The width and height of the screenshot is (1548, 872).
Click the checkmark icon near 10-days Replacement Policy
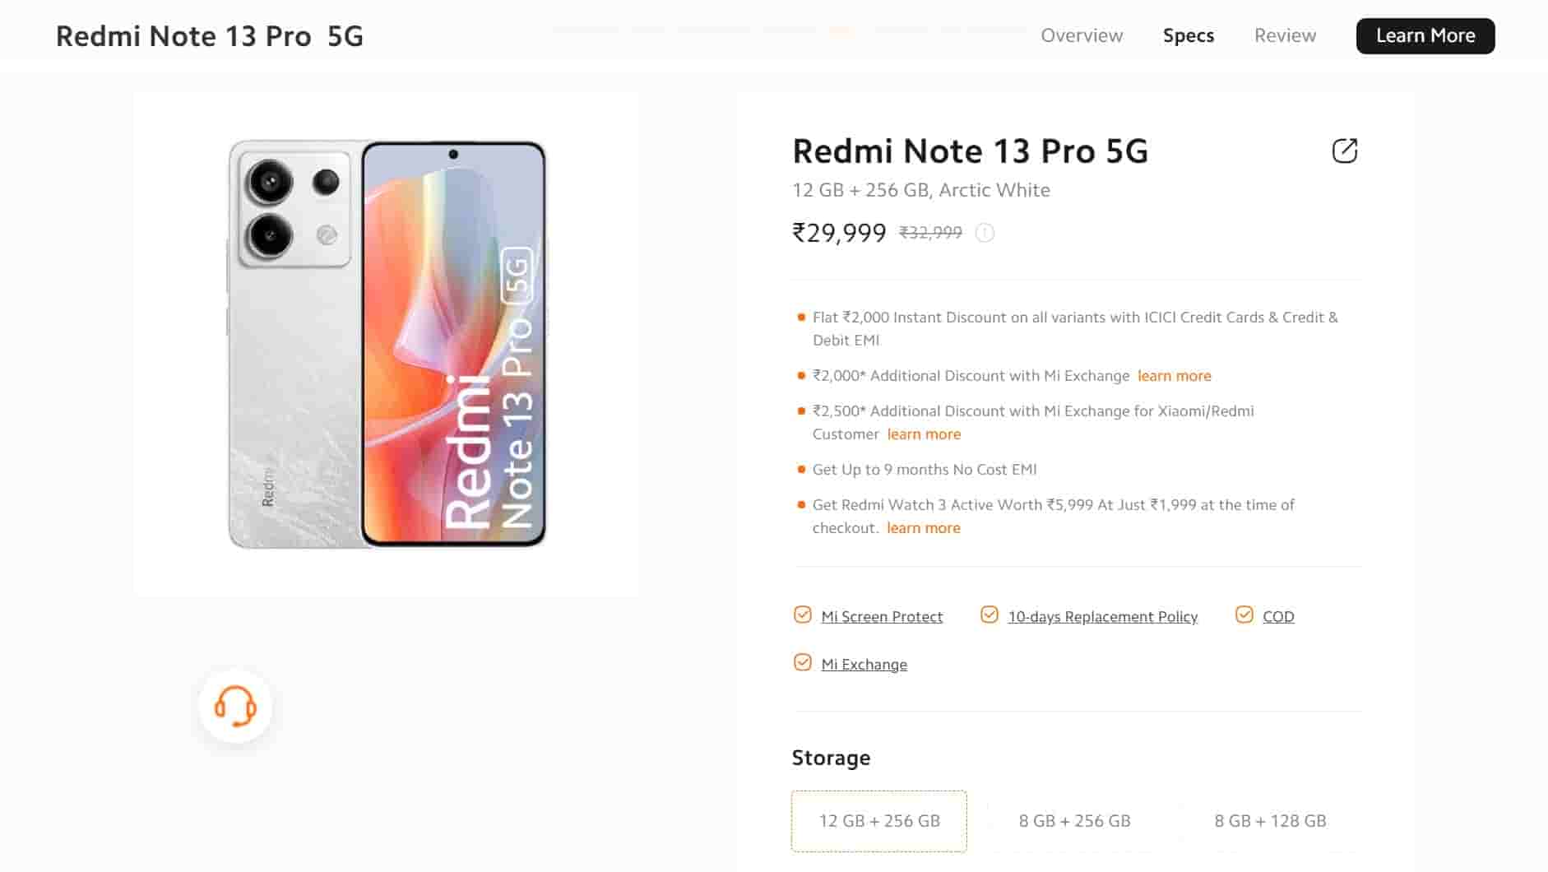[989, 615]
